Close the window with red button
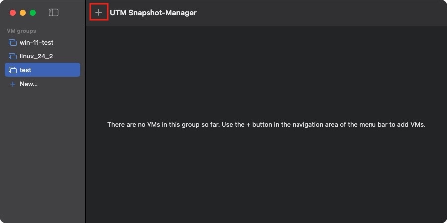This screenshot has height=223, width=447. click(13, 13)
